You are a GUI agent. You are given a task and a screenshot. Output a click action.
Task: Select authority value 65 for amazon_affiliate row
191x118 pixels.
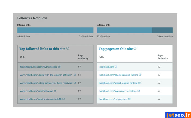point(79,75)
